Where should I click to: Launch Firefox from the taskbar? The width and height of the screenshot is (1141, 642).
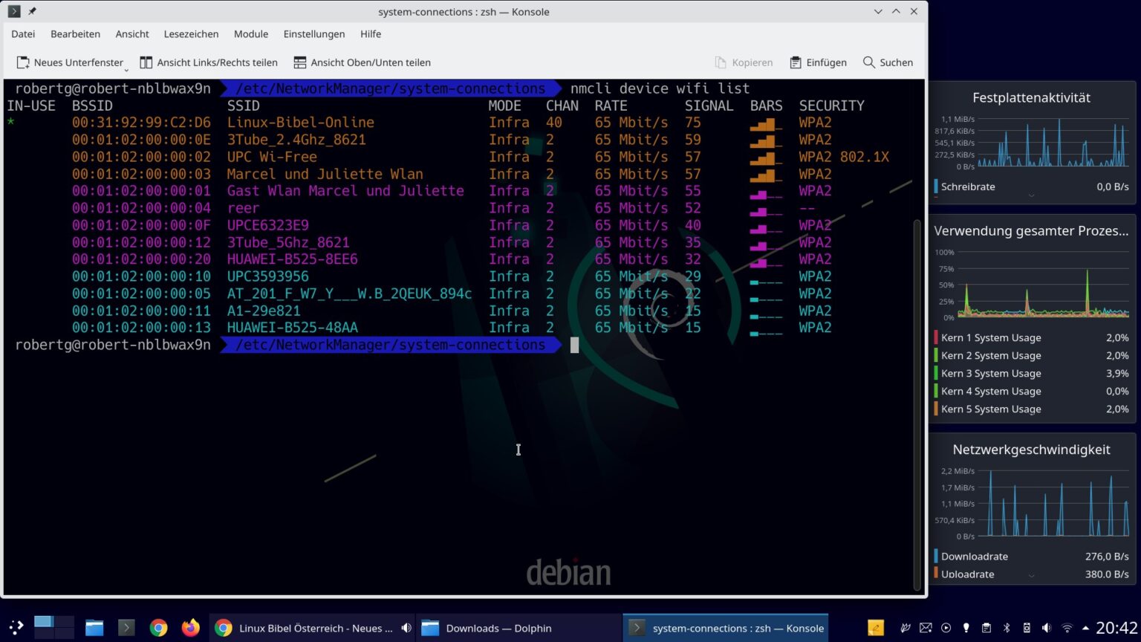click(190, 628)
